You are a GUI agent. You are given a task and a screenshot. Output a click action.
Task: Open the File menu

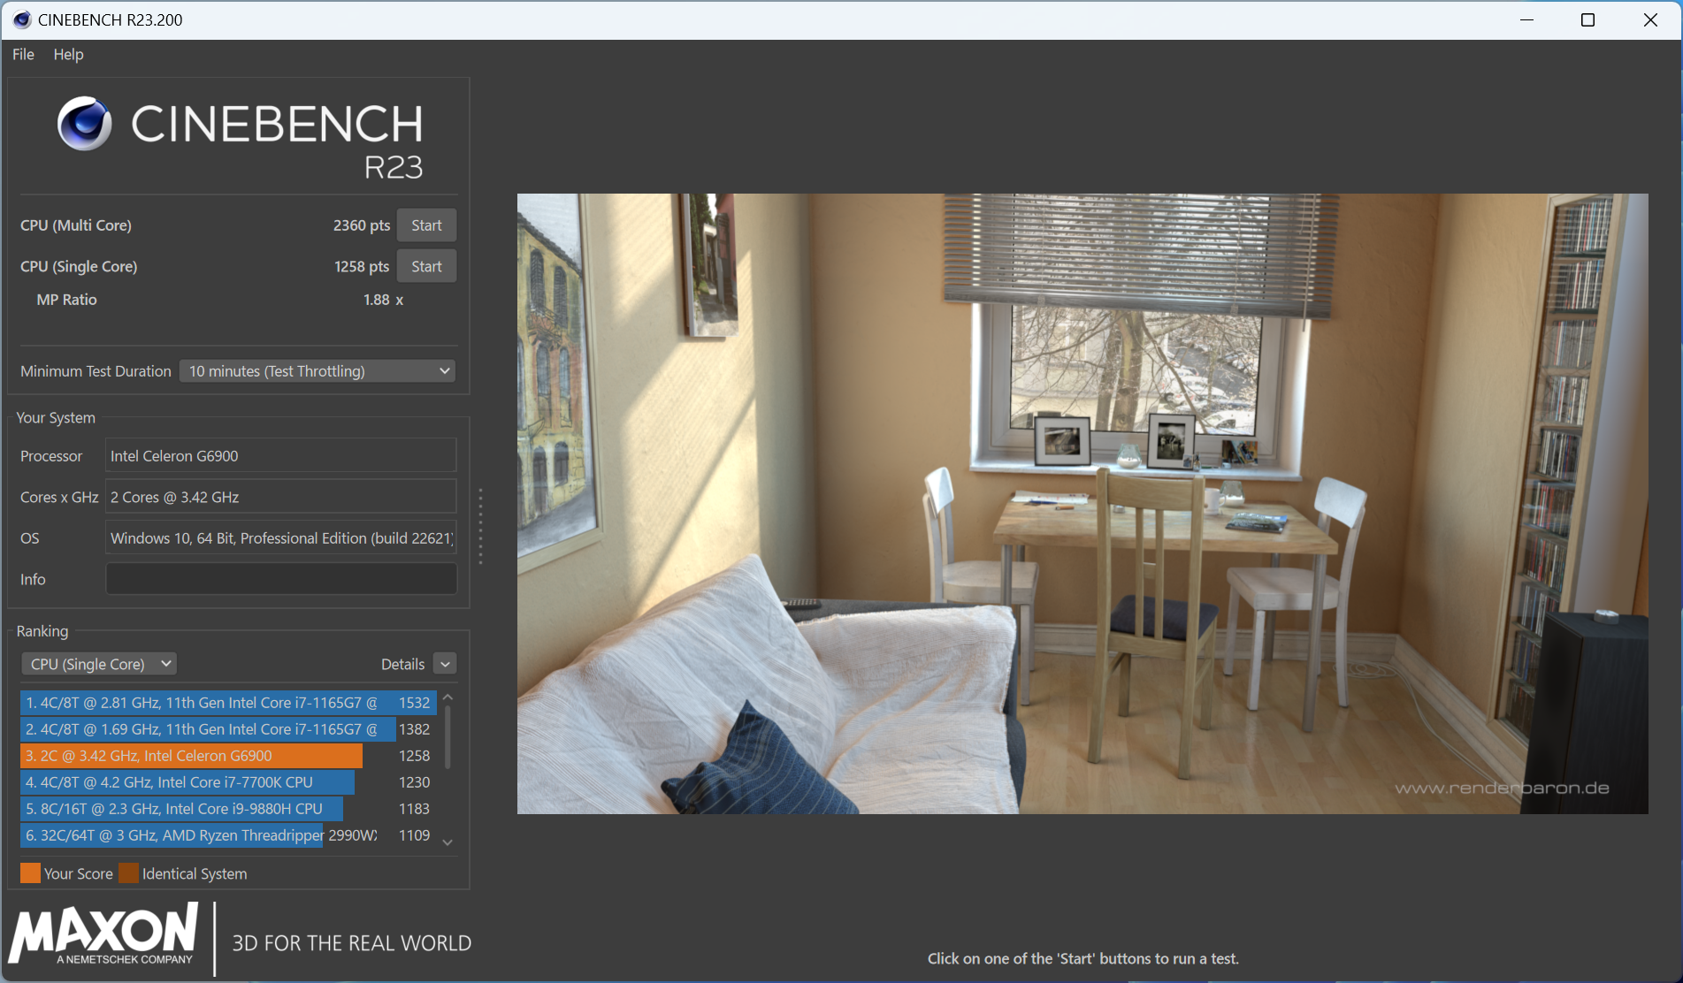pos(23,54)
